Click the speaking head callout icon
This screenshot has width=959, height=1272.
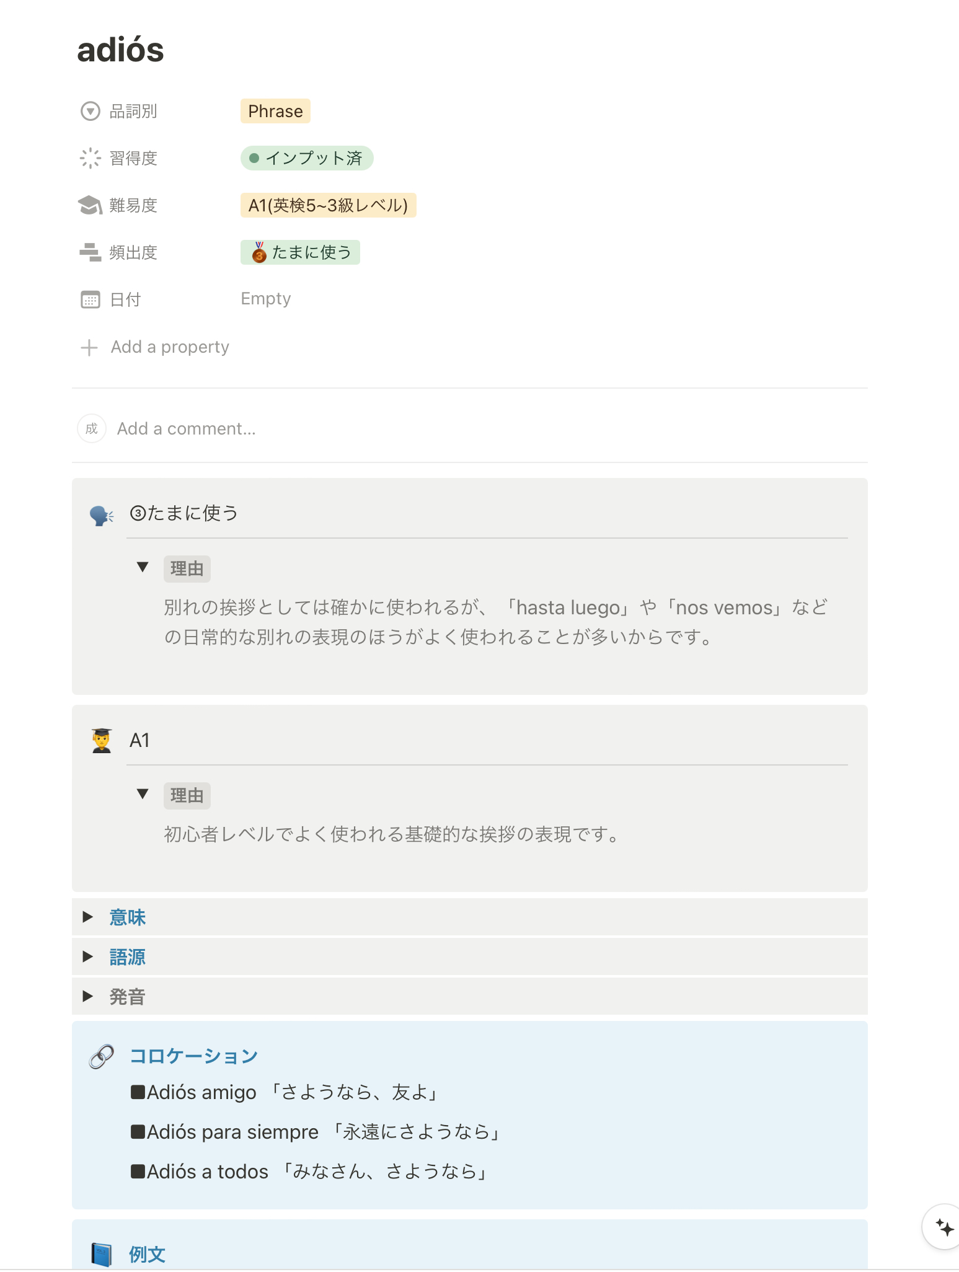[101, 515]
